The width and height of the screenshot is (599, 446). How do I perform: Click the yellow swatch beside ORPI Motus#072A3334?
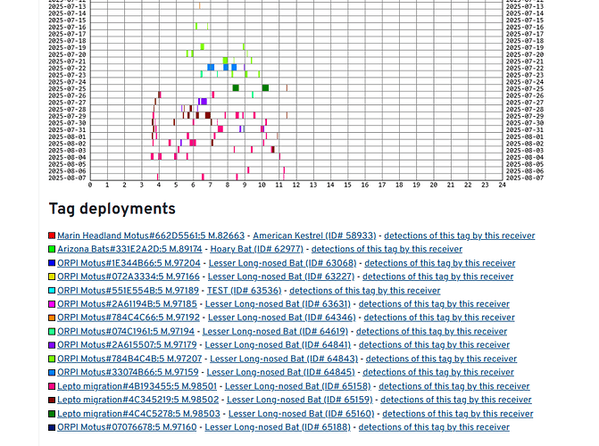[x=52, y=277]
